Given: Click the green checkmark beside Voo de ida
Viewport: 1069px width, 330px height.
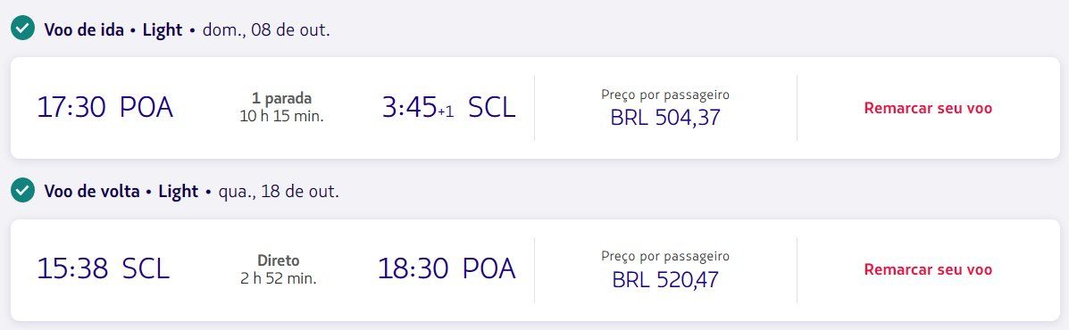Looking at the screenshot, I should pyautogui.click(x=22, y=29).
